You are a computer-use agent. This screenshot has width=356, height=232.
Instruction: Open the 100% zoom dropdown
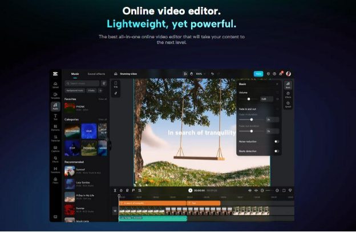tap(201, 74)
